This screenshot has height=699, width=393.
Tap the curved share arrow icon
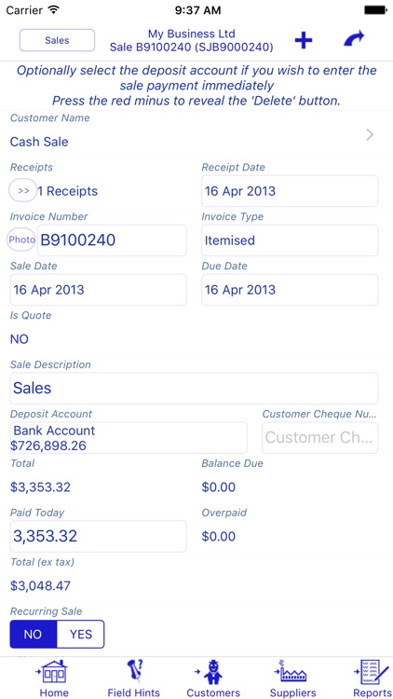tap(354, 38)
